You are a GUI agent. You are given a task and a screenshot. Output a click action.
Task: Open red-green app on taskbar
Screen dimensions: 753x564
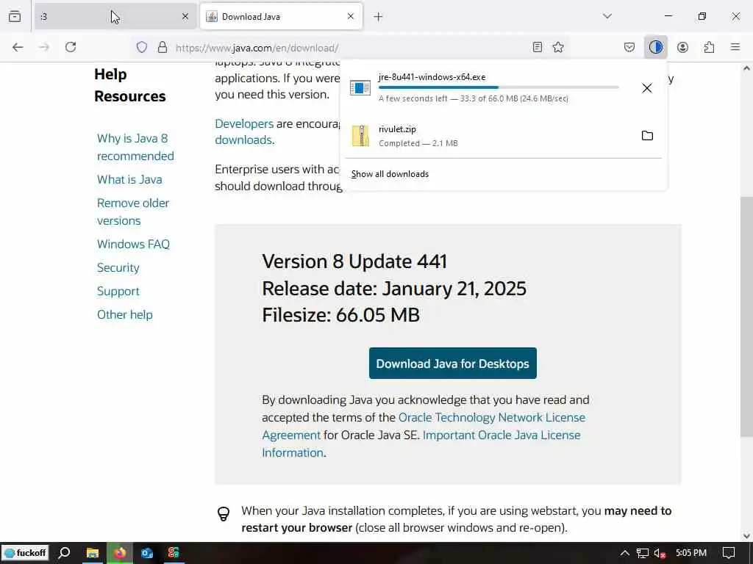click(x=174, y=553)
